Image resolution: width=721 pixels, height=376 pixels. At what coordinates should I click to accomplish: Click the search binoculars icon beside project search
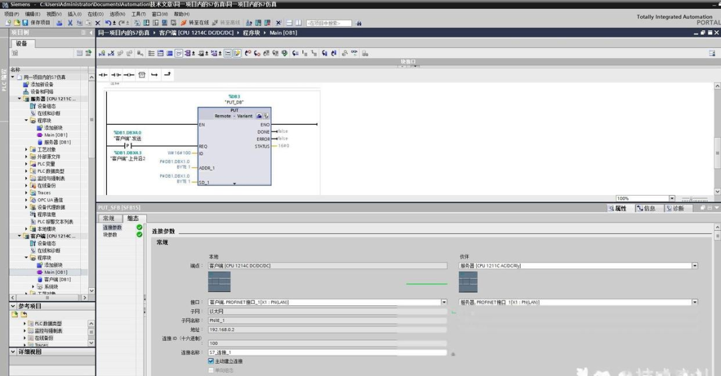click(358, 23)
